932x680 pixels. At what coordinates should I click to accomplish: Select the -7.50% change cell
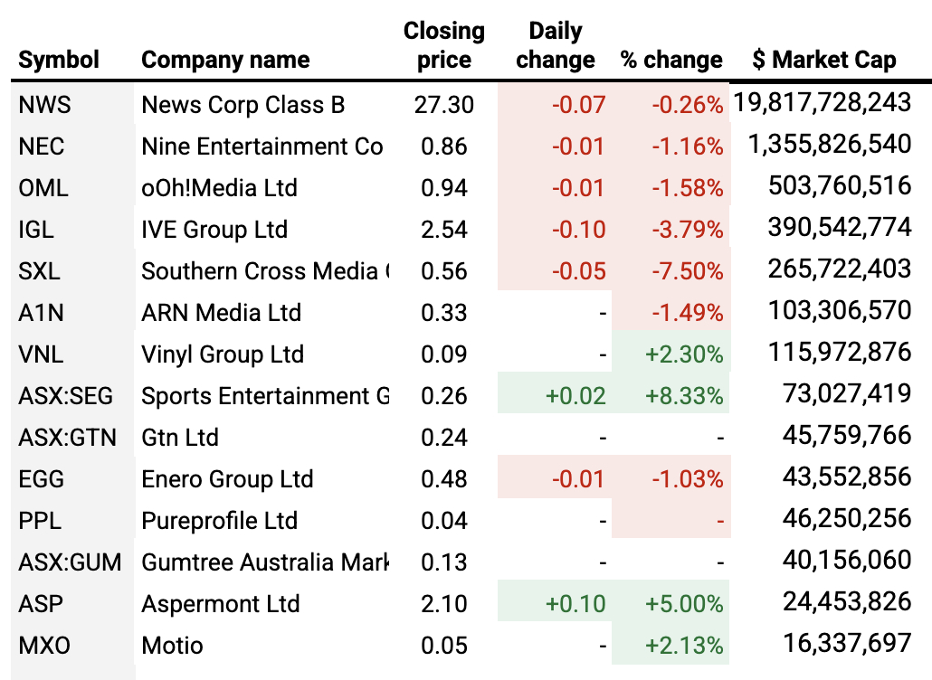tap(687, 271)
